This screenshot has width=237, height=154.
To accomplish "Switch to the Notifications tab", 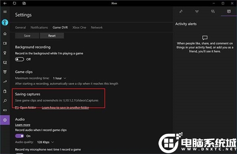I will (39, 27).
